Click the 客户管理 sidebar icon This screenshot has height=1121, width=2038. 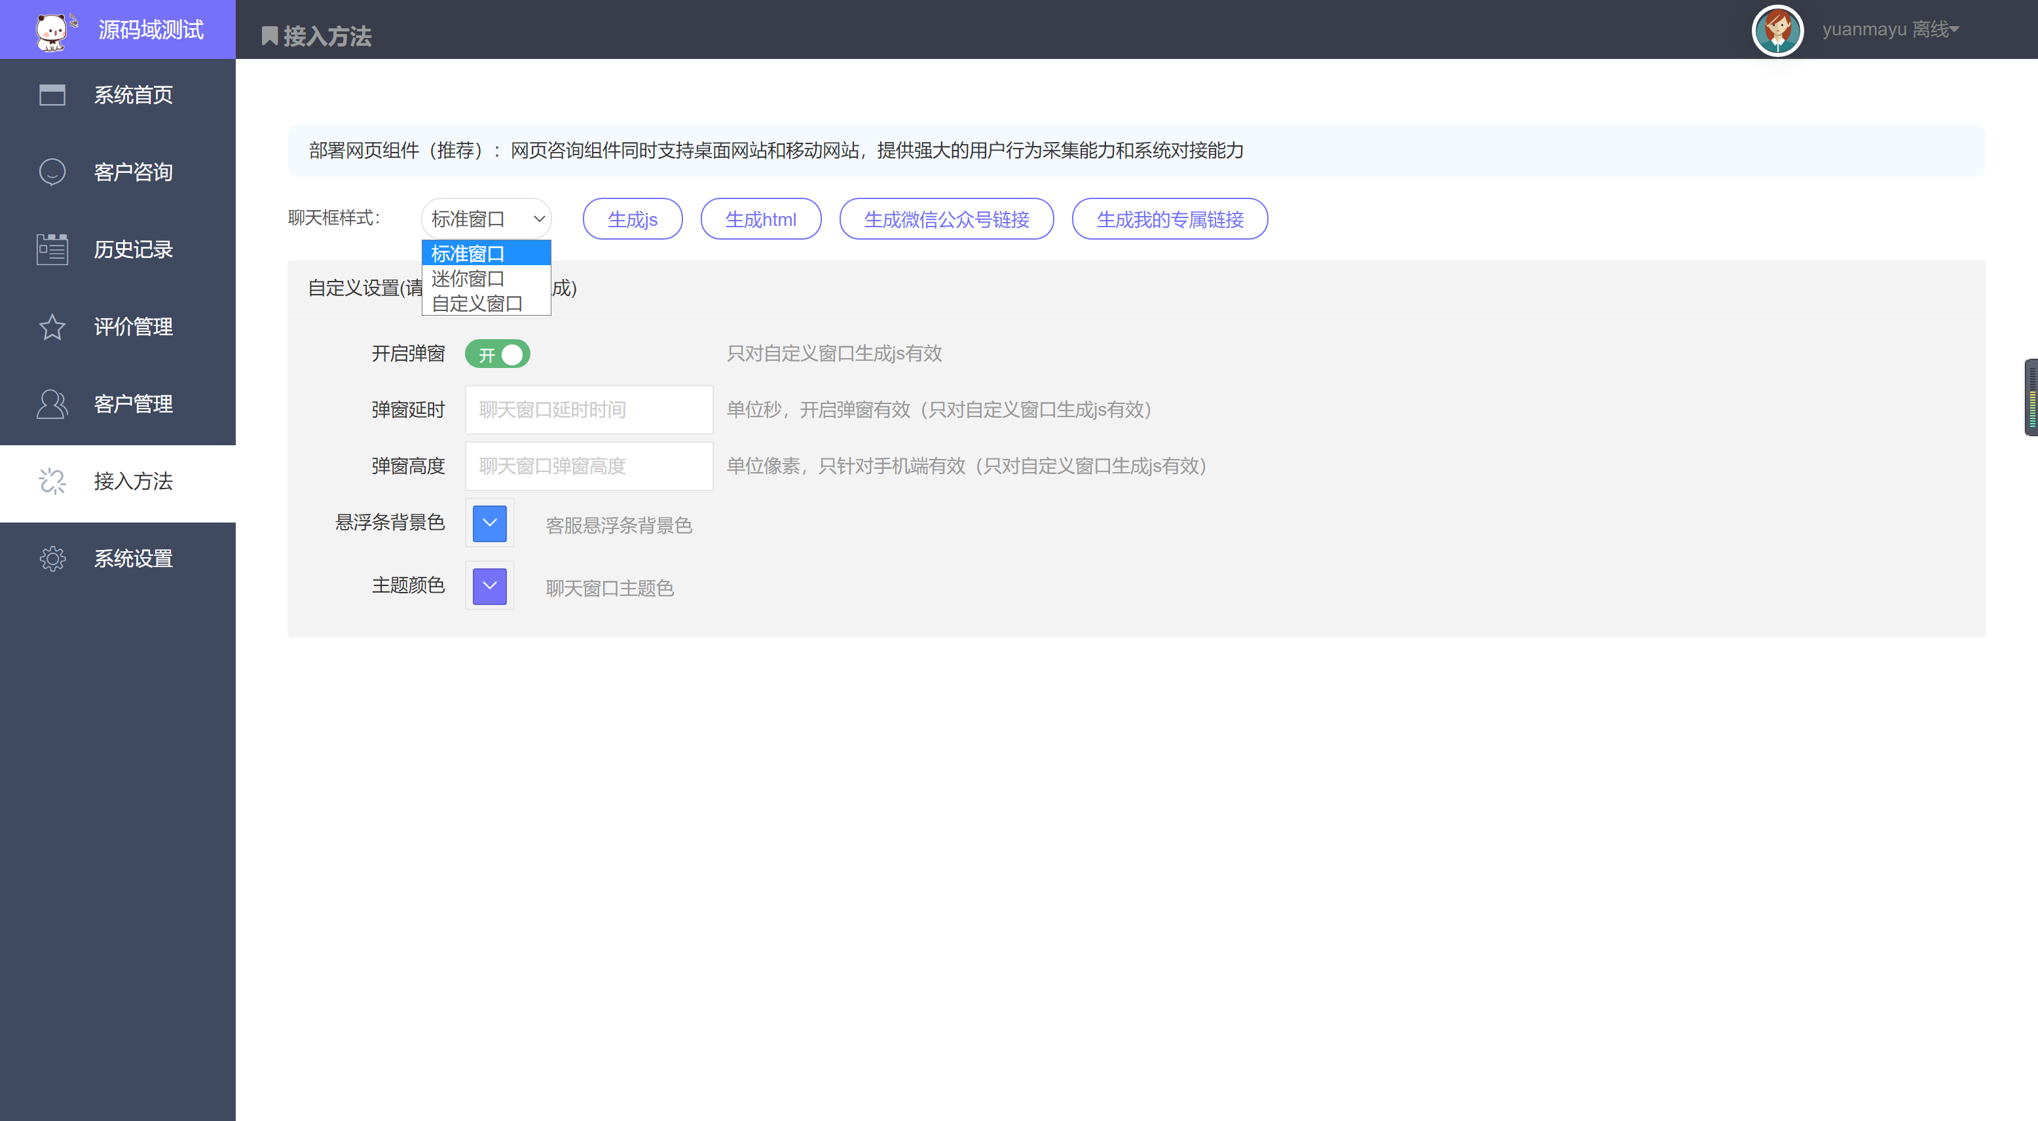point(51,403)
